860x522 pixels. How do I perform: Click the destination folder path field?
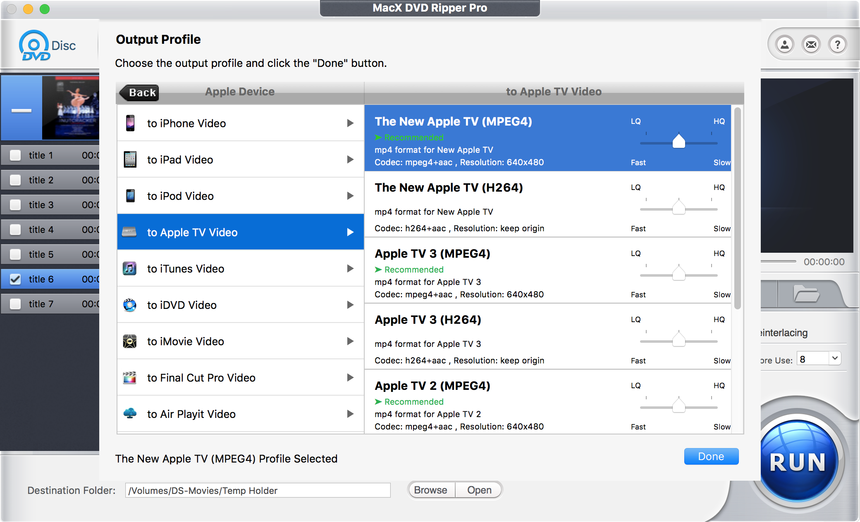tap(257, 490)
